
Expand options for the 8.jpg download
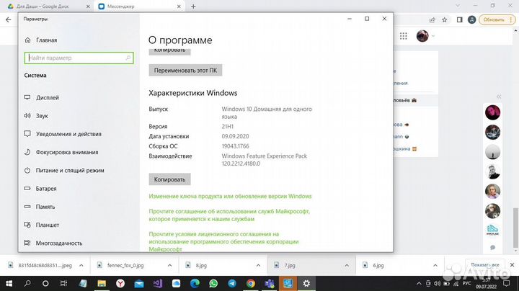click(x=258, y=265)
